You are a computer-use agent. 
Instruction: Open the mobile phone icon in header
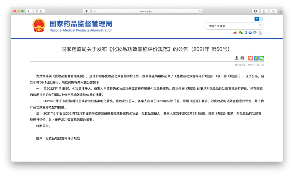[x=246, y=33]
